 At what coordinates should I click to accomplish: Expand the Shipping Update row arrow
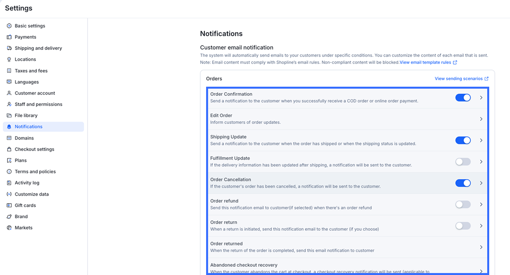[481, 140]
